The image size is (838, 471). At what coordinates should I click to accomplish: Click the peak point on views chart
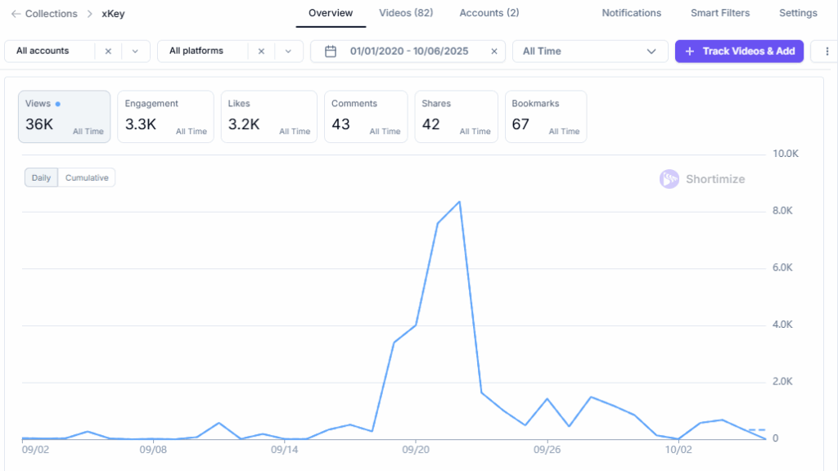point(459,201)
